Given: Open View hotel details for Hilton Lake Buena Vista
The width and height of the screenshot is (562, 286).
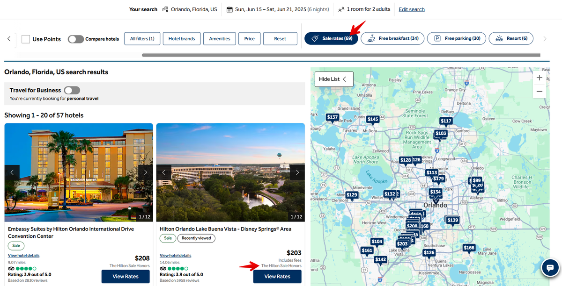Looking at the screenshot, I should (x=176, y=256).
